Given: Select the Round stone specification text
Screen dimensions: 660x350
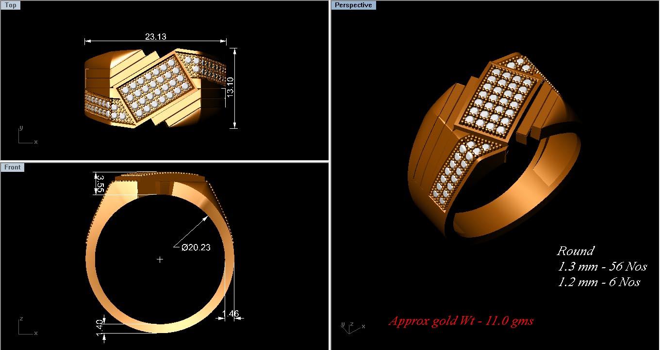Looking at the screenshot, I should 575,251.
